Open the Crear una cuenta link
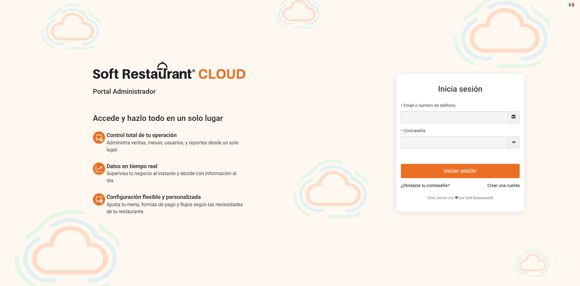Viewport: 580px width, 286px height. tap(503, 185)
